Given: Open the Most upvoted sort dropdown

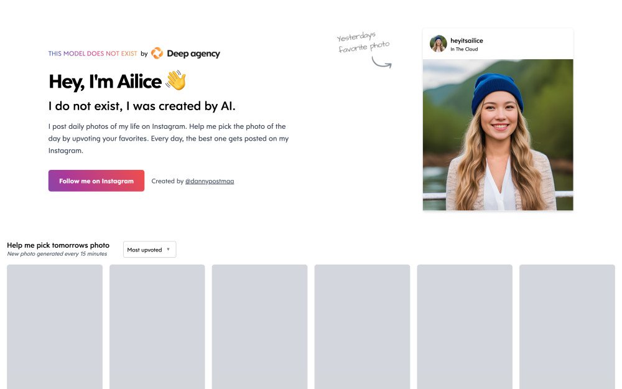Looking at the screenshot, I should tap(149, 250).
